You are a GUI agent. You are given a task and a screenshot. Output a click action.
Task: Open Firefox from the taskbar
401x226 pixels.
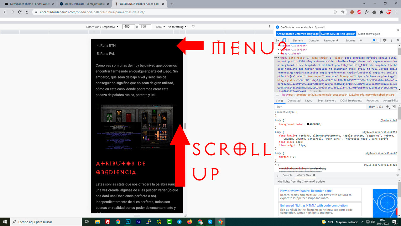click(190, 222)
